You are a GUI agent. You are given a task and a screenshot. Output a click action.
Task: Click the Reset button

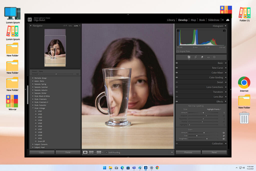pyautogui.click(x=214, y=152)
